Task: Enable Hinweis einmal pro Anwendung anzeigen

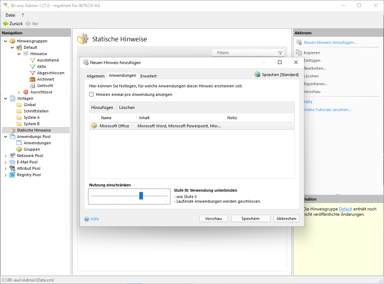Action: [92, 94]
